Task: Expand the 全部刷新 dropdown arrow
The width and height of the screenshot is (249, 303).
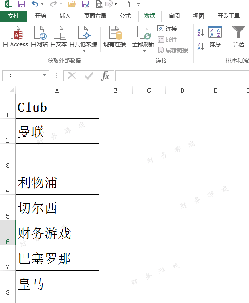Action: pyautogui.click(x=144, y=51)
